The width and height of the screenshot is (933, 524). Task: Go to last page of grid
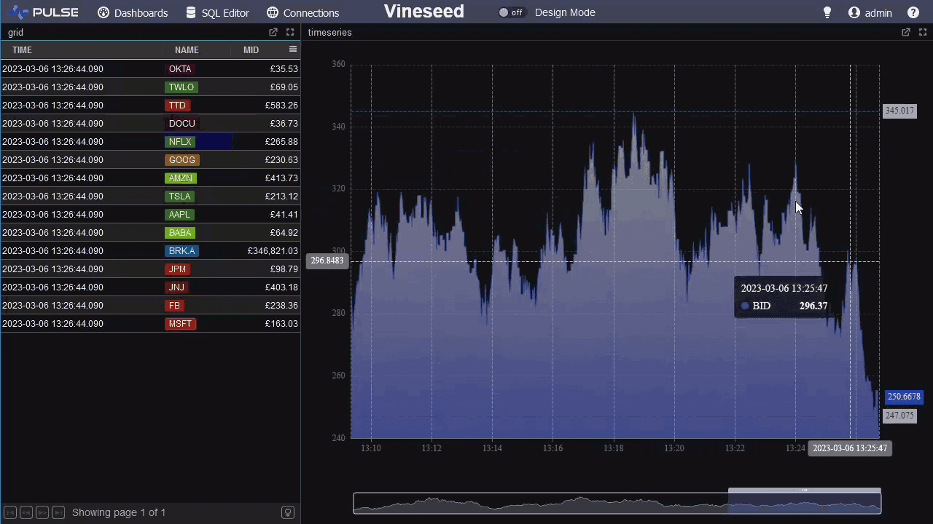(x=58, y=512)
